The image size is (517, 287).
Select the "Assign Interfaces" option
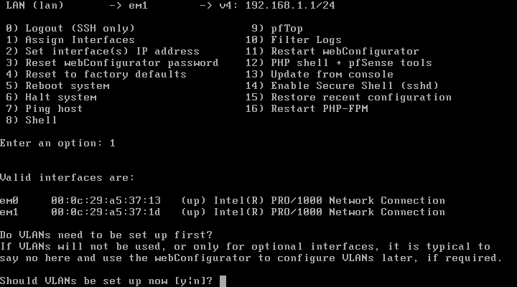tap(79, 39)
